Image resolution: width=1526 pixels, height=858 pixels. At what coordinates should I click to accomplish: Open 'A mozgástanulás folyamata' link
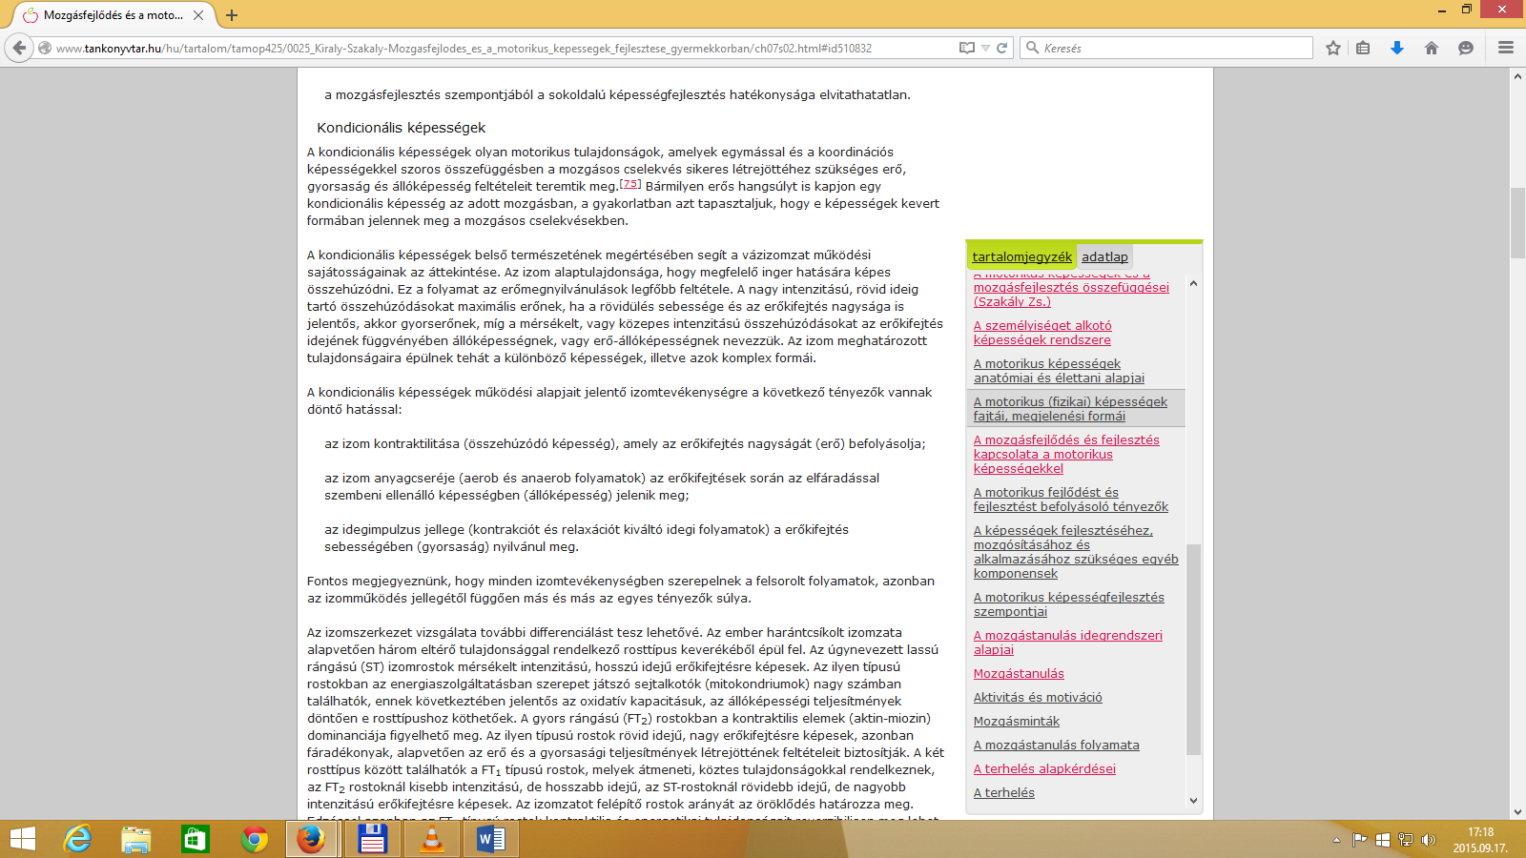(x=1056, y=746)
